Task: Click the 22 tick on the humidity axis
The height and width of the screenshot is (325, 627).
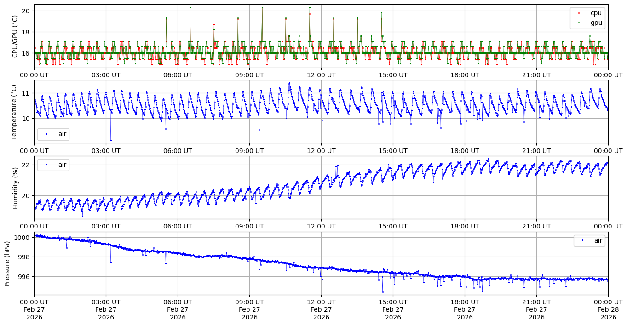Action: tap(26, 165)
